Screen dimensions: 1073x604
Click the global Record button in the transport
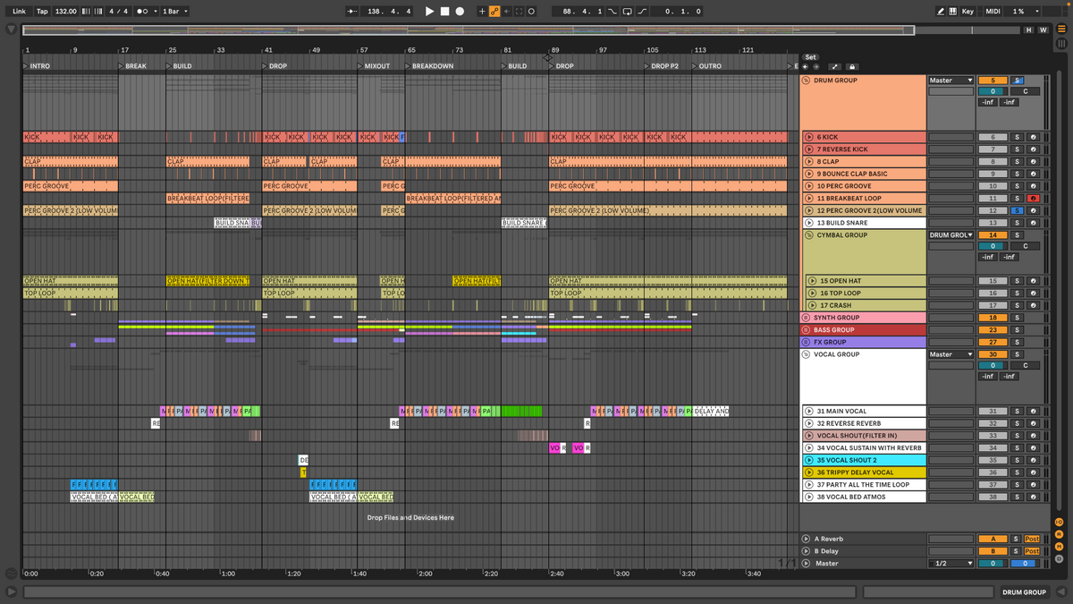point(460,11)
